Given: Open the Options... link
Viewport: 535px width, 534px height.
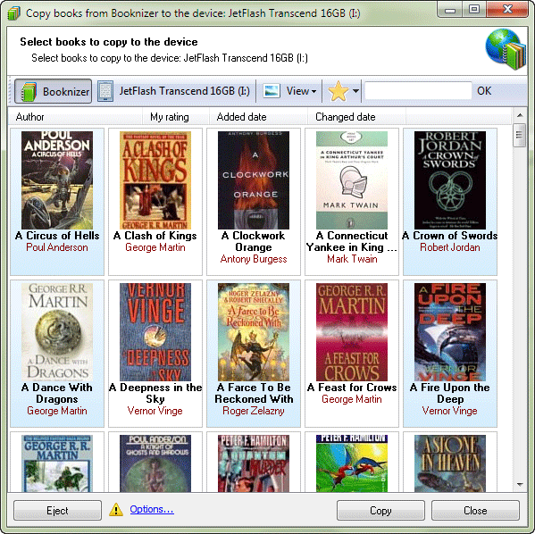Looking at the screenshot, I should [152, 509].
